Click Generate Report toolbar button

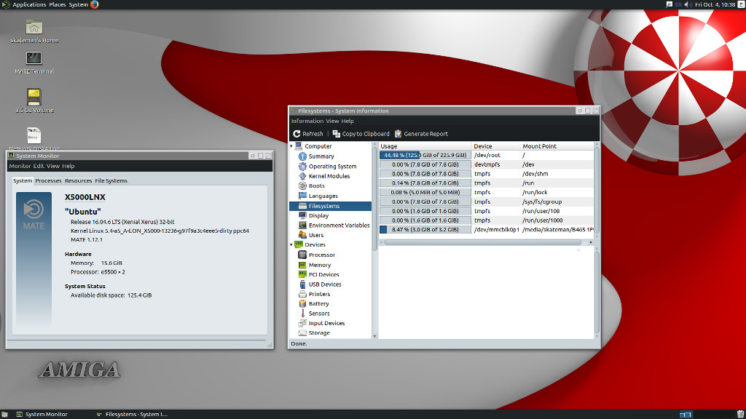tap(421, 134)
